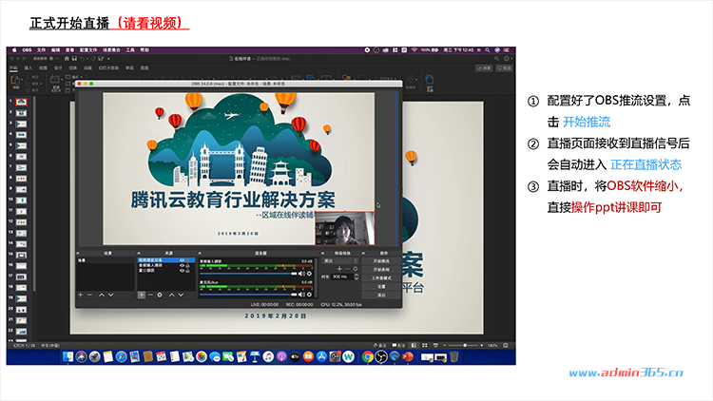The image size is (713, 401).
Task: Open source properties gear in Sources panel
Action: coord(160,296)
